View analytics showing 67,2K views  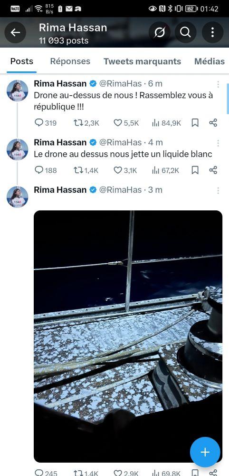[x=165, y=170]
